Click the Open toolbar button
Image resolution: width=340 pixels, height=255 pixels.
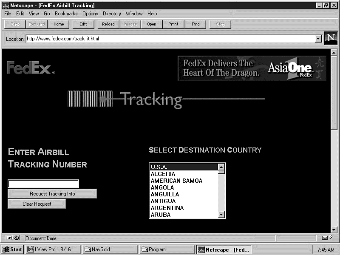[x=152, y=24]
